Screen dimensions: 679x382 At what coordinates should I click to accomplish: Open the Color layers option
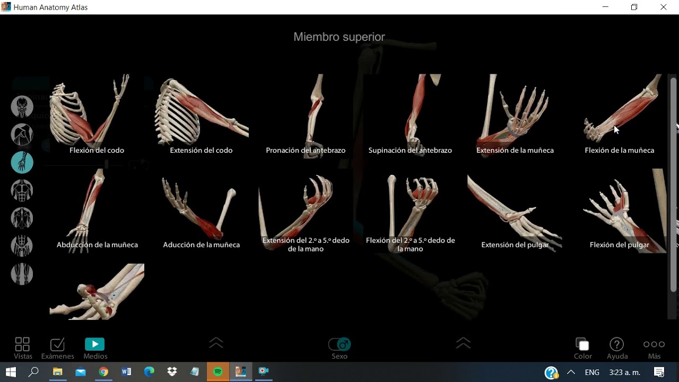pyautogui.click(x=582, y=349)
